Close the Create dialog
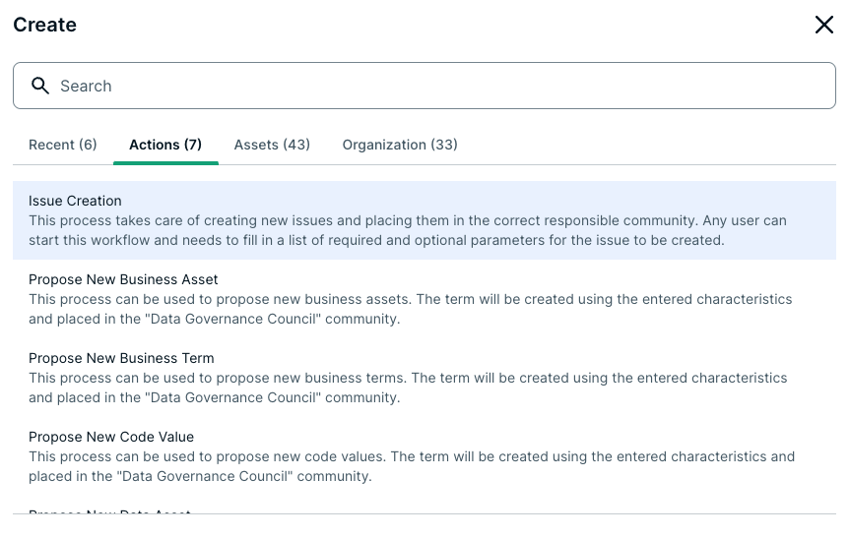 click(824, 25)
